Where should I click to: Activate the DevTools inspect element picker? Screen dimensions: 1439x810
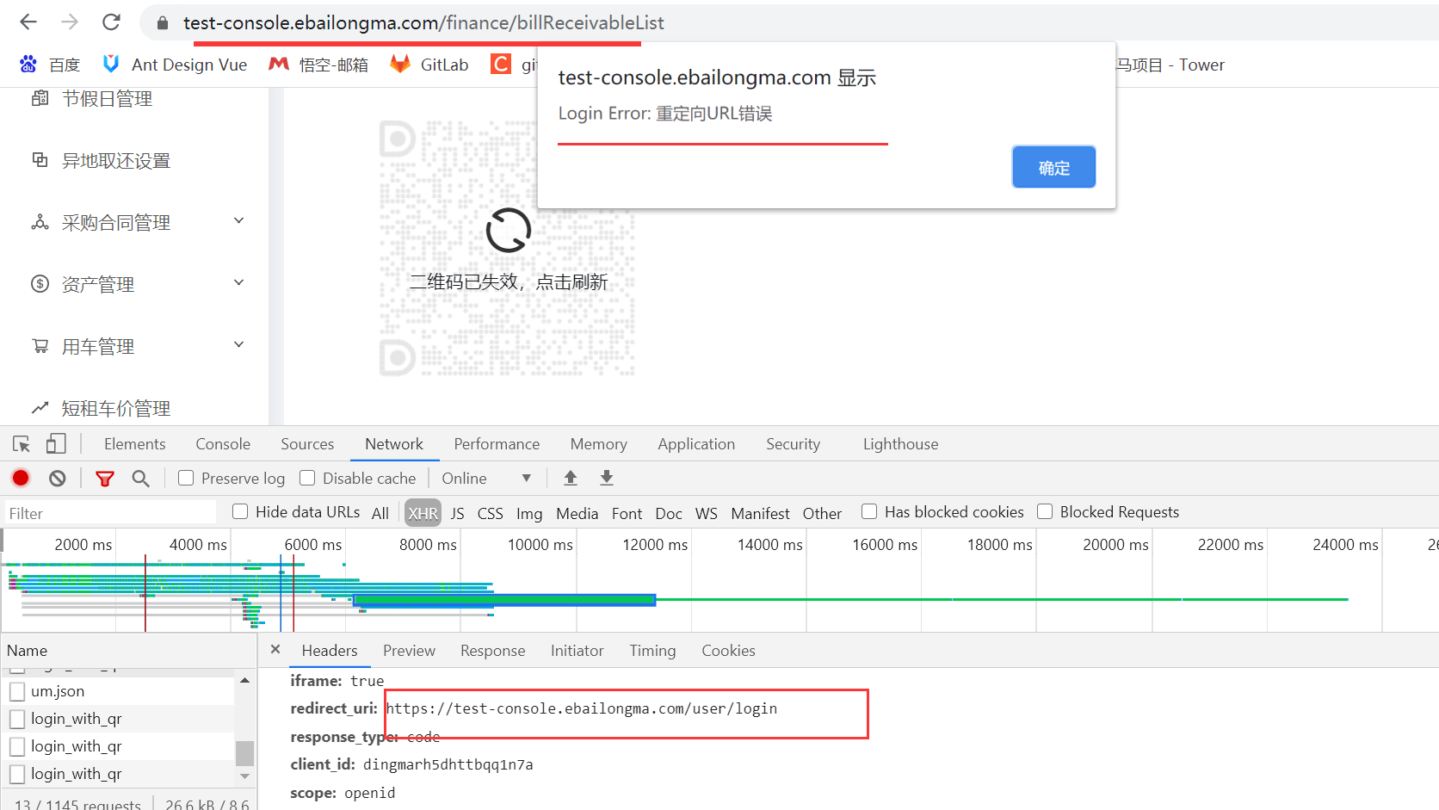click(x=22, y=444)
